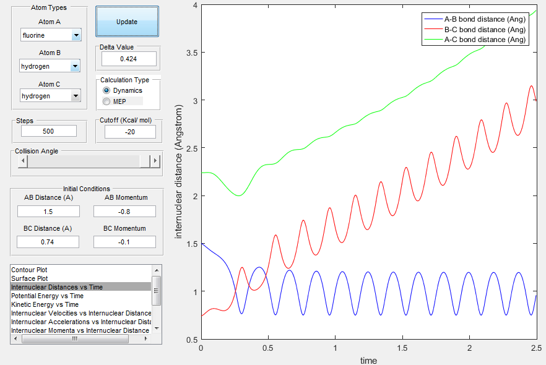Click plot list scroll up arrow
This screenshot has height=365, width=546.
click(x=157, y=270)
